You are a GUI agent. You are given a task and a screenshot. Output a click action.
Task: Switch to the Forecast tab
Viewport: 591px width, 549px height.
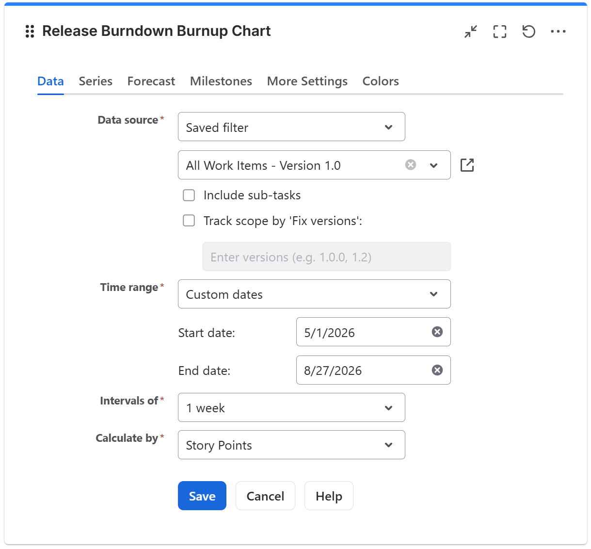[151, 81]
